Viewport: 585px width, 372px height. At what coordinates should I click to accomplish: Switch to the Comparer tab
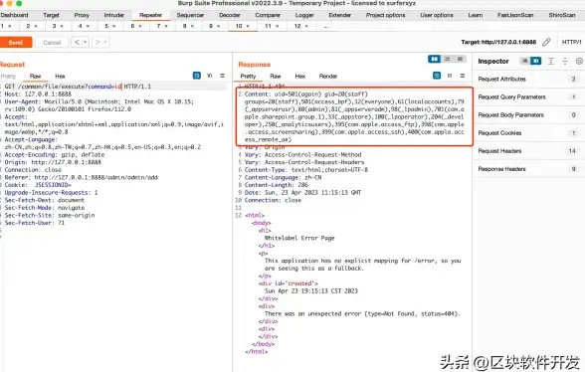coord(268,15)
